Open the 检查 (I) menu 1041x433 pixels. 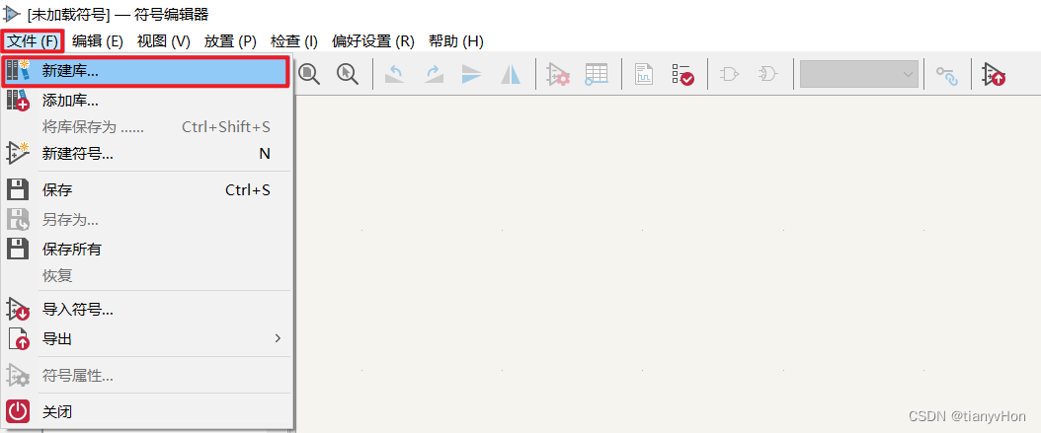point(294,41)
